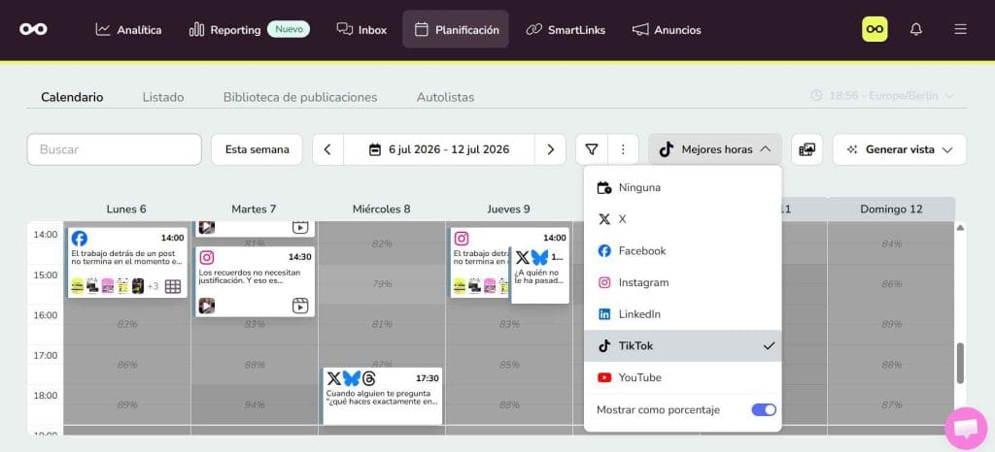The image size is (995, 452).
Task: Open the Planificación section
Action: [x=456, y=30]
